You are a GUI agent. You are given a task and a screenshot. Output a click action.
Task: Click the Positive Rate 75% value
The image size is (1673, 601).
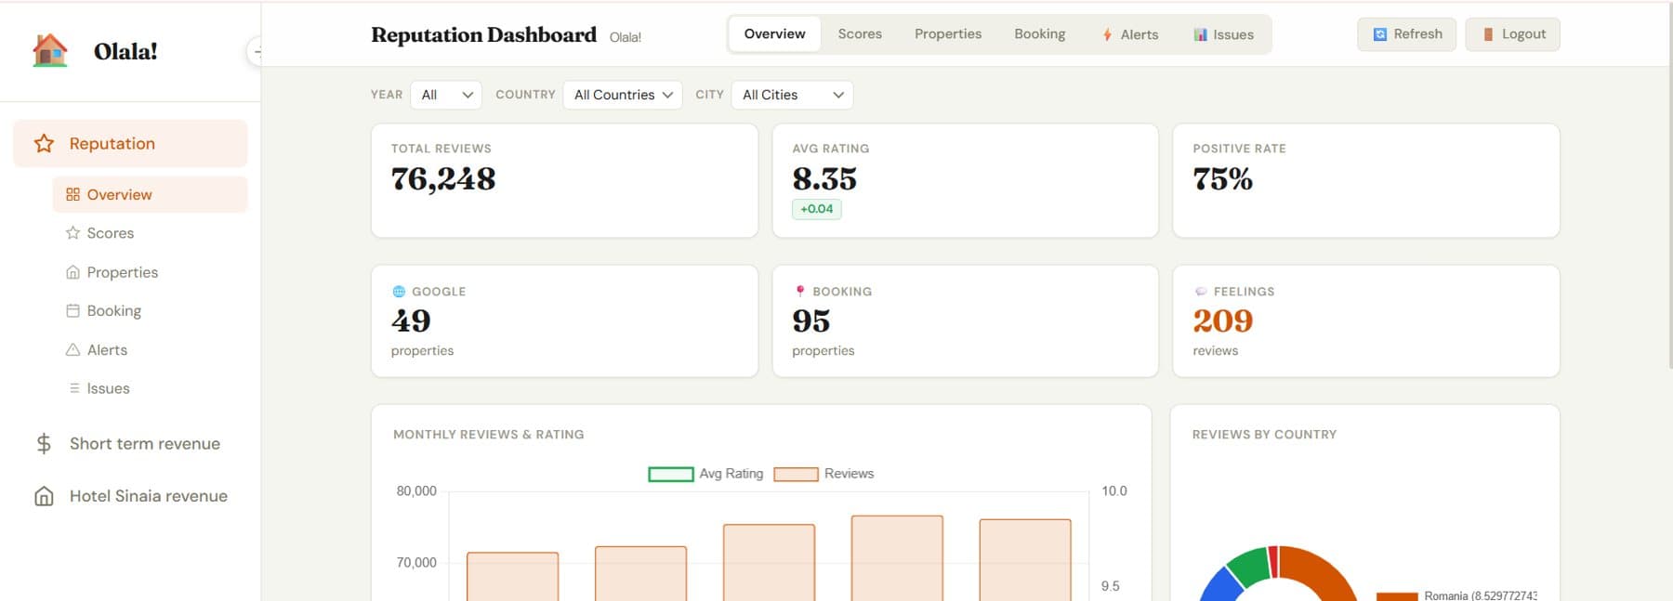1222,178
